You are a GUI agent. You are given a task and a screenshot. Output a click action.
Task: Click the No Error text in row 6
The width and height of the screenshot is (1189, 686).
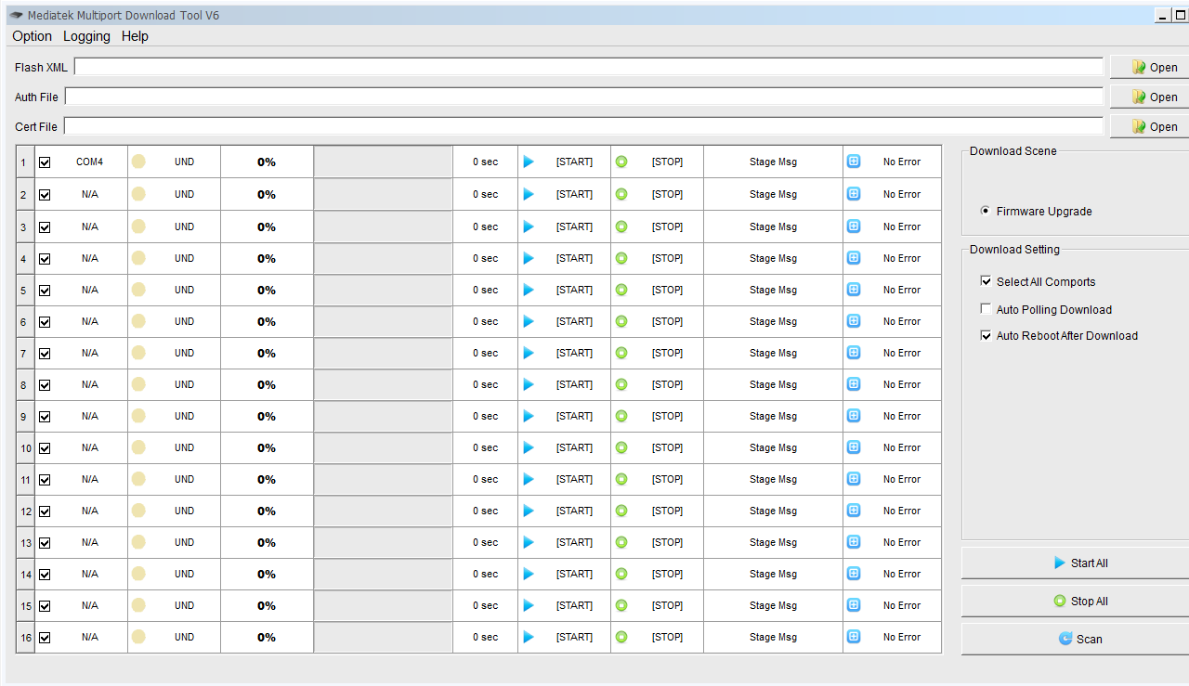point(902,321)
